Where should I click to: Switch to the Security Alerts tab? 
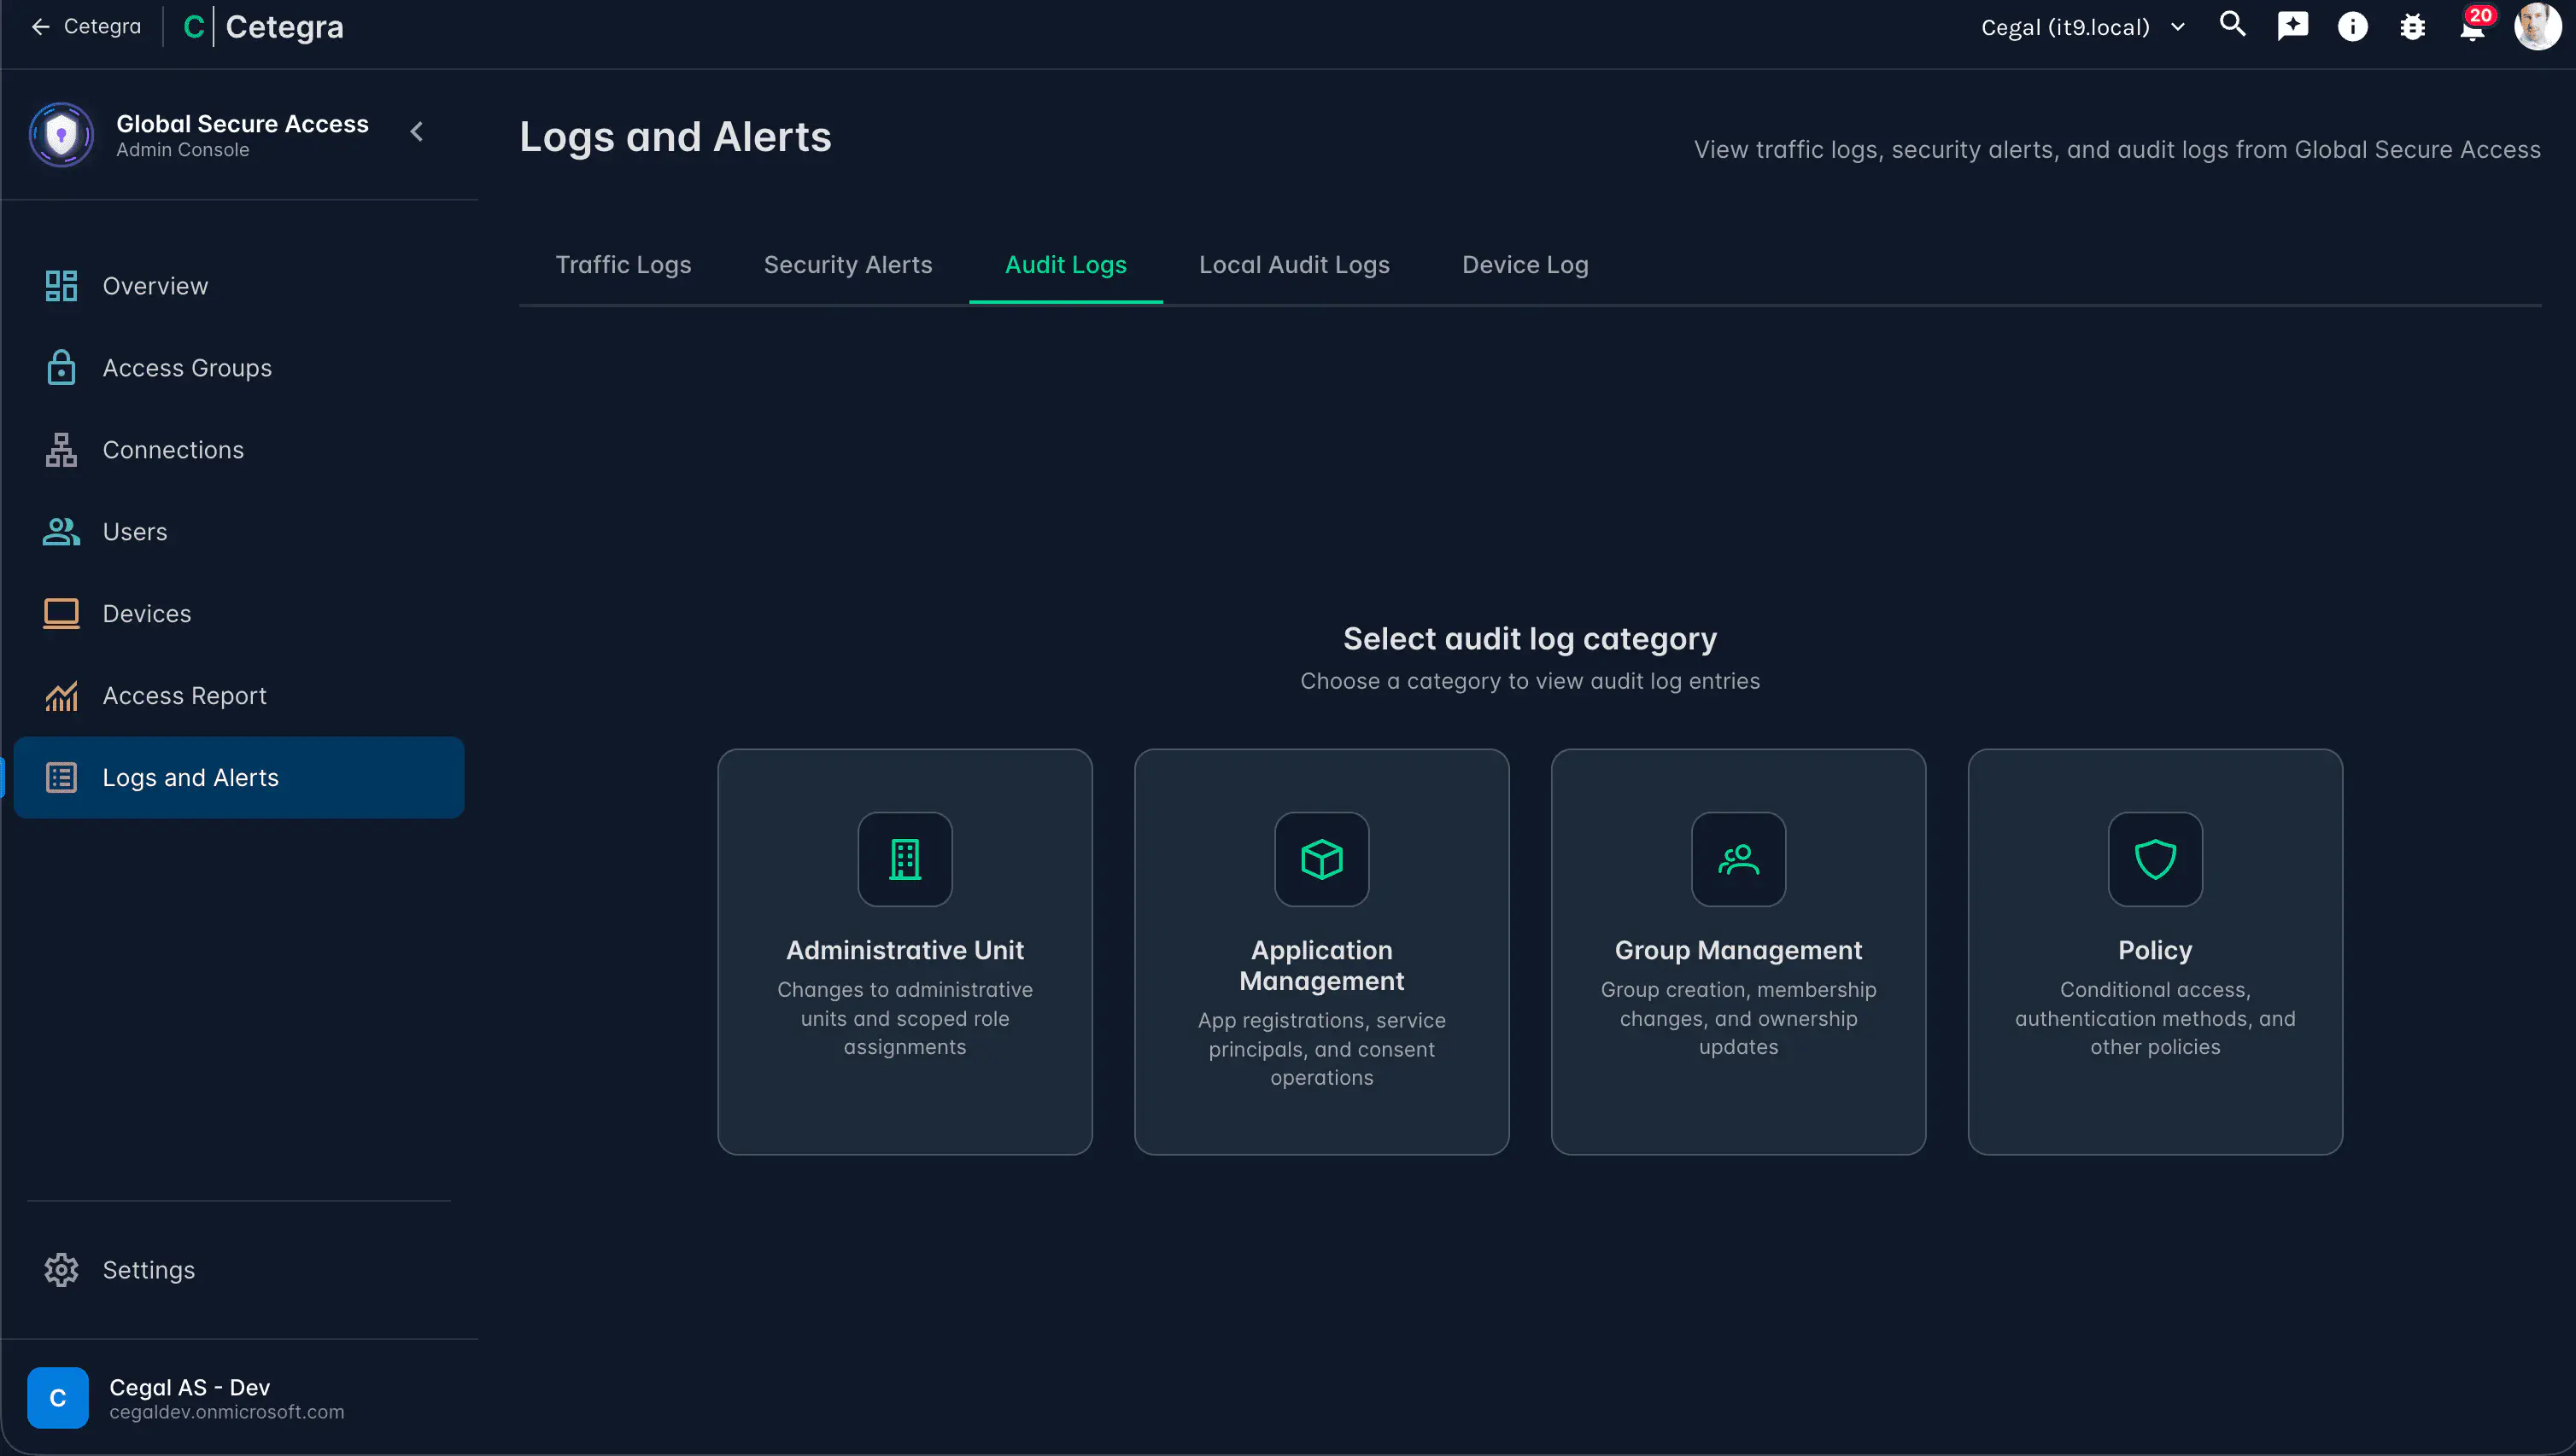[847, 265]
